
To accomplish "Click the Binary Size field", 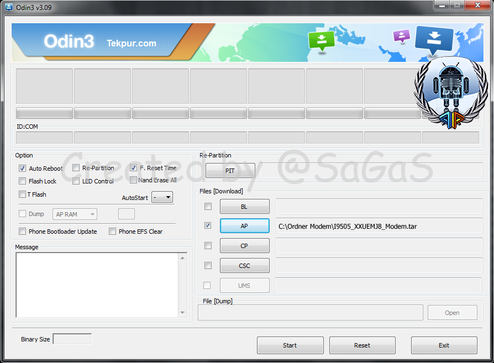I will click(x=72, y=339).
